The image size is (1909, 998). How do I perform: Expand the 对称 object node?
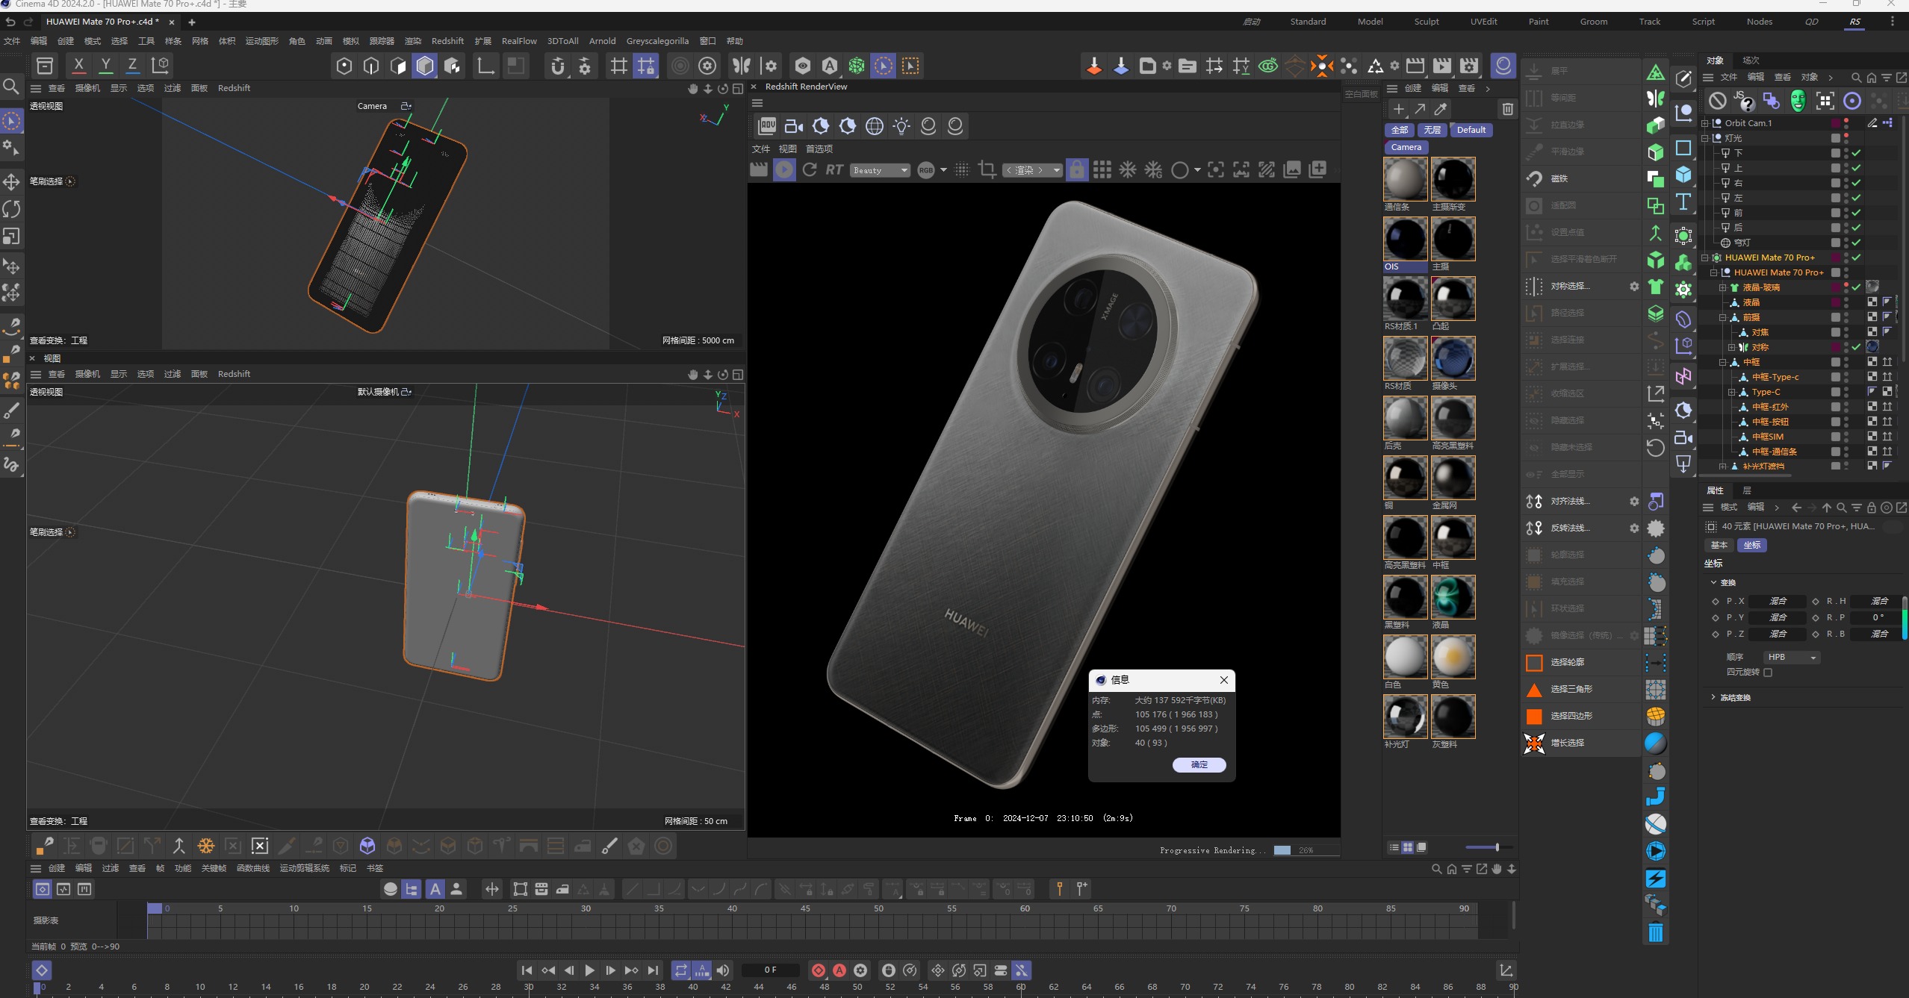1731,347
